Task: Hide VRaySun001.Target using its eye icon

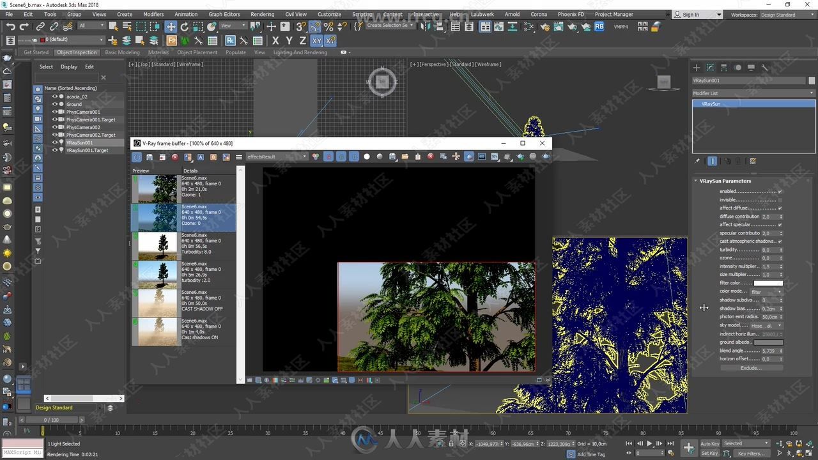Action: 54,150
